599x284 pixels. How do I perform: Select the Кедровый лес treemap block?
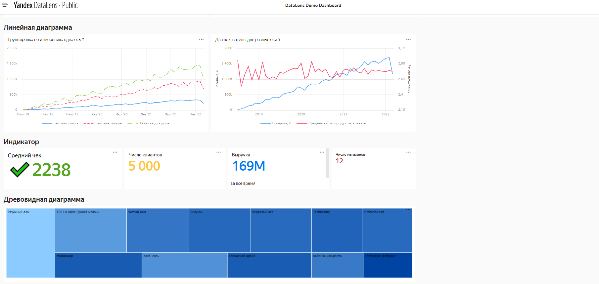(x=281, y=230)
